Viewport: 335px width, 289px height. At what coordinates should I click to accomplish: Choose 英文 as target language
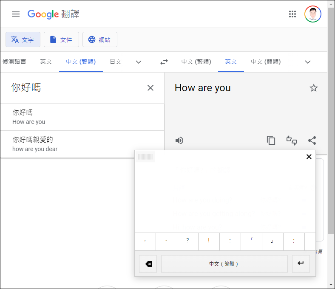[x=231, y=62]
